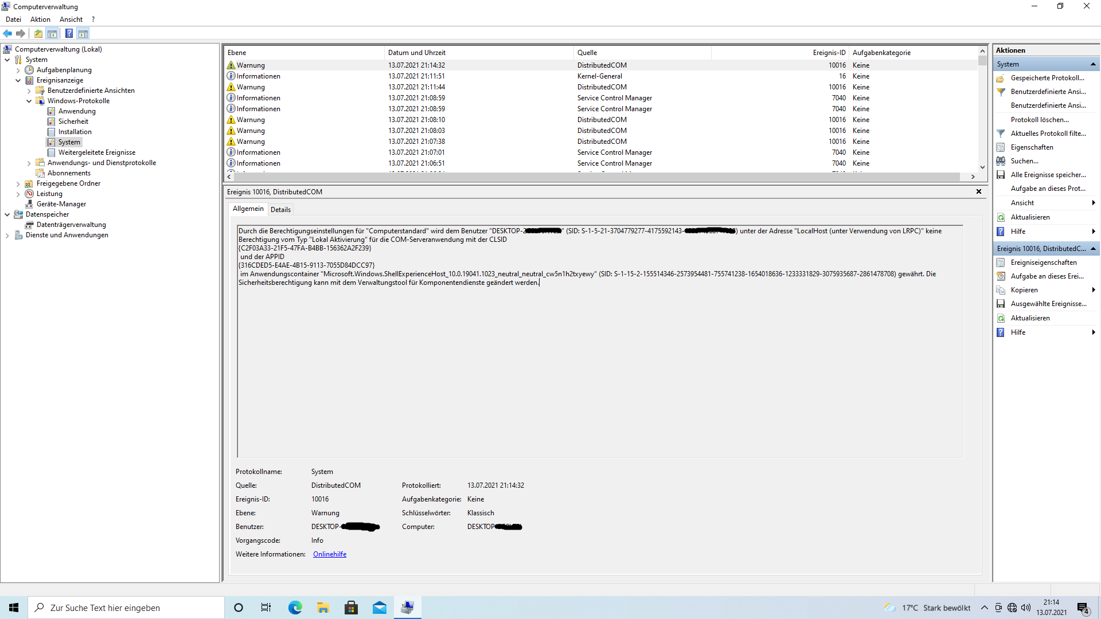Click the blue back arrow toolbar button
The image size is (1101, 619).
(7, 33)
